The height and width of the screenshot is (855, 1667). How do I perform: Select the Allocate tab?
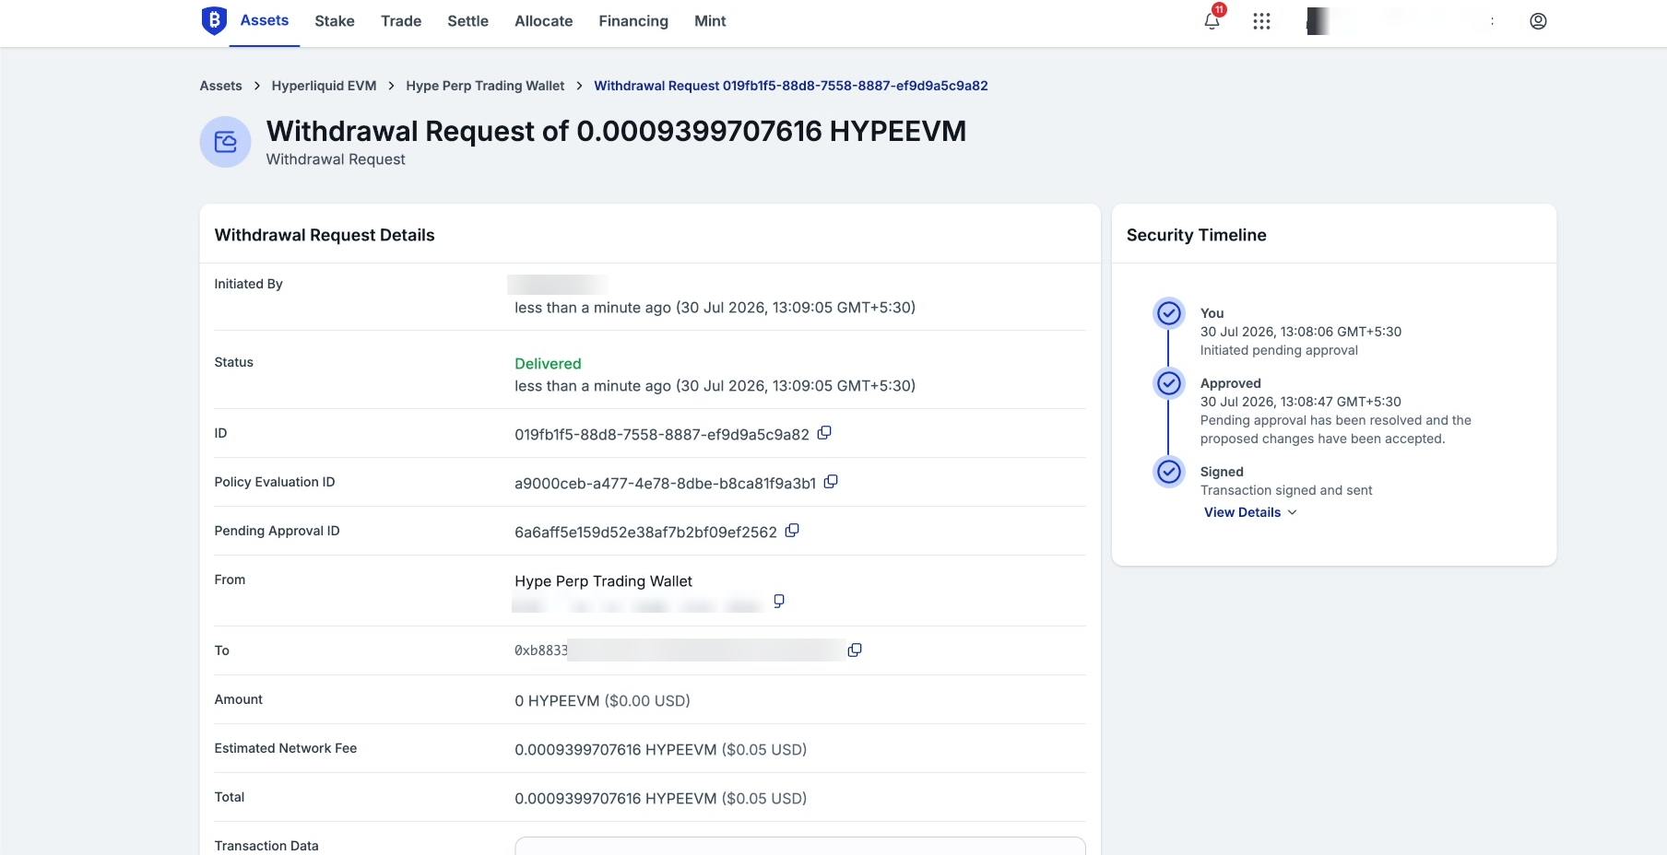click(x=544, y=21)
